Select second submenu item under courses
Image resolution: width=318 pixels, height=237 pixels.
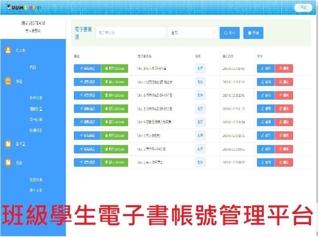point(36,108)
